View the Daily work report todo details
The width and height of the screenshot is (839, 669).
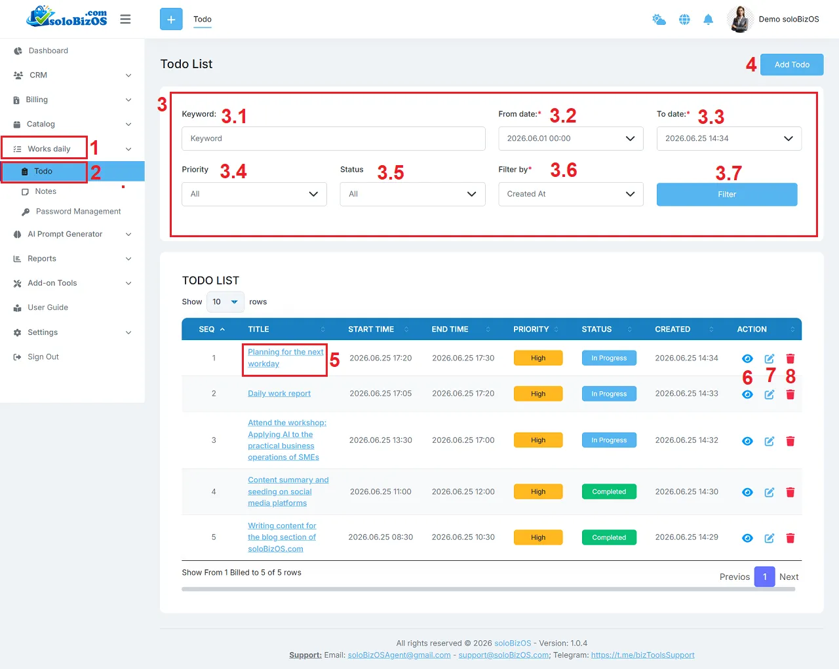[x=747, y=394]
